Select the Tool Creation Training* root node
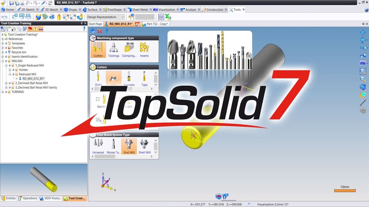This screenshot has height=207, width=369. coord(23,34)
